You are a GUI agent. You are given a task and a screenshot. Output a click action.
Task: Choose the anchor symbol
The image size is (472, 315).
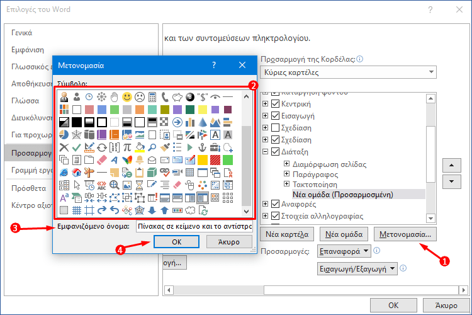click(x=203, y=147)
